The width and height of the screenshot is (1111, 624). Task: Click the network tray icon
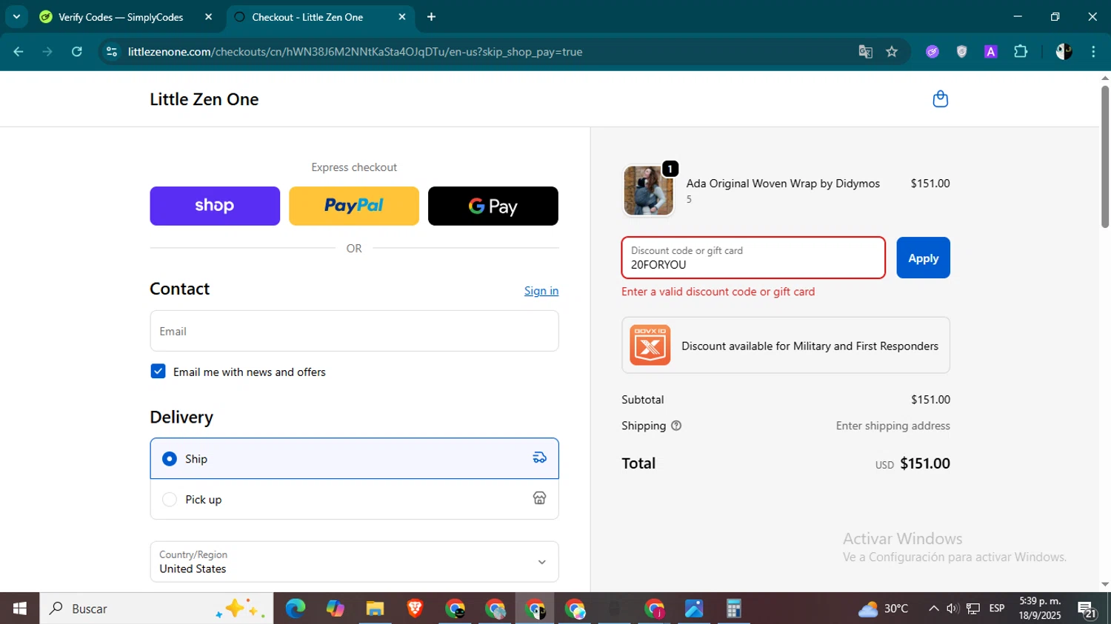tap(973, 608)
